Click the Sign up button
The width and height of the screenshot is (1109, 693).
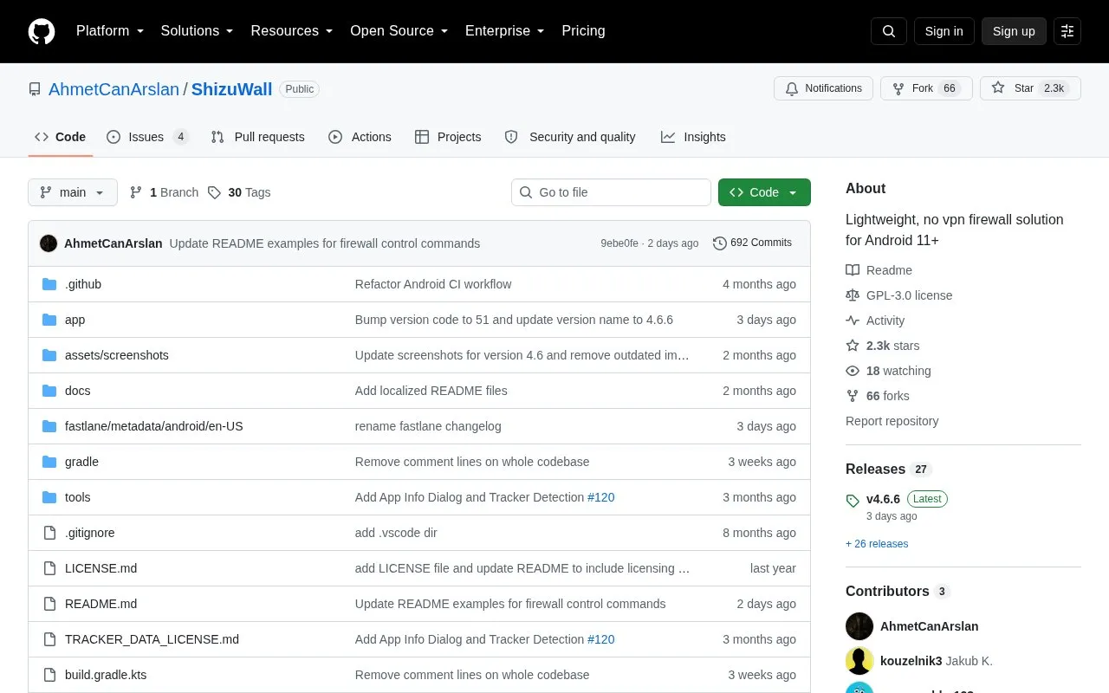point(1014,31)
